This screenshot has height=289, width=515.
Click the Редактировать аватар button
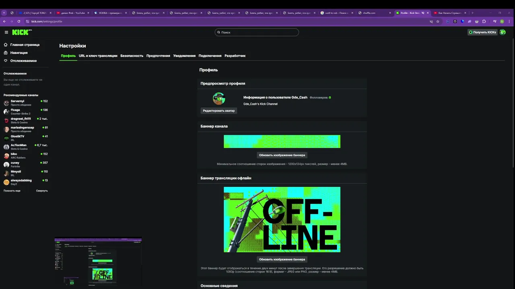[x=219, y=110]
